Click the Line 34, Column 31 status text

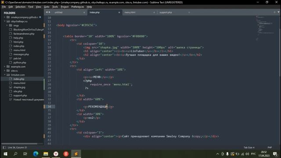point(18,147)
